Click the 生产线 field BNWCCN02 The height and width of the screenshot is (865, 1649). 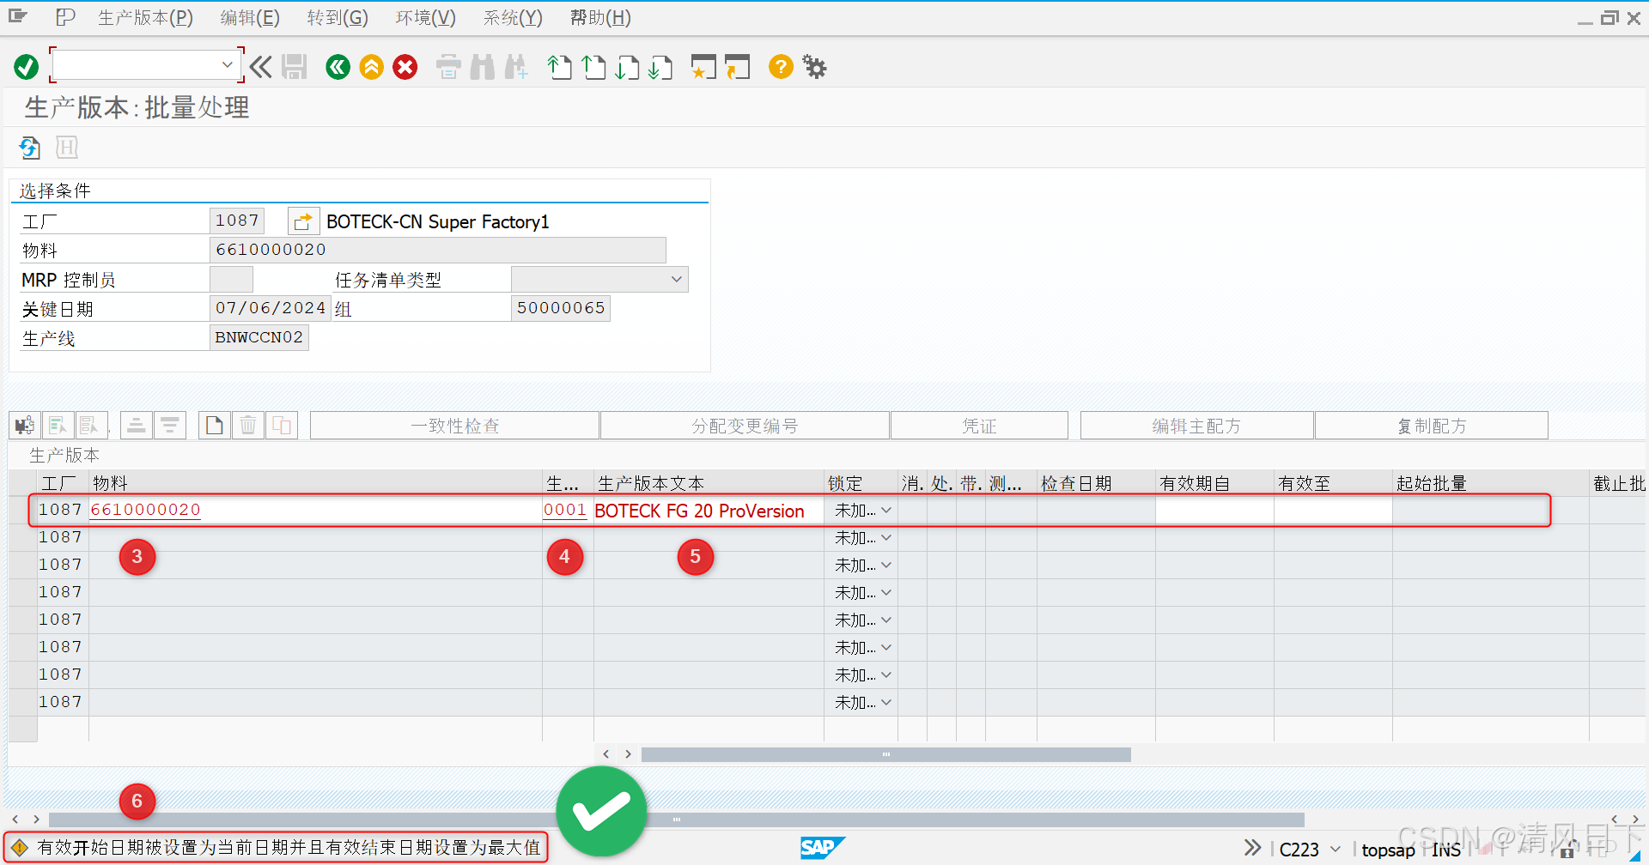tap(259, 337)
